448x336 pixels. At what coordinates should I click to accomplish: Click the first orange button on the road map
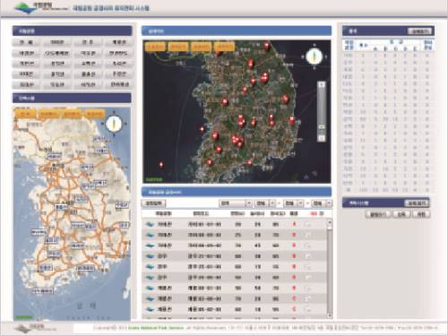coord(25,114)
